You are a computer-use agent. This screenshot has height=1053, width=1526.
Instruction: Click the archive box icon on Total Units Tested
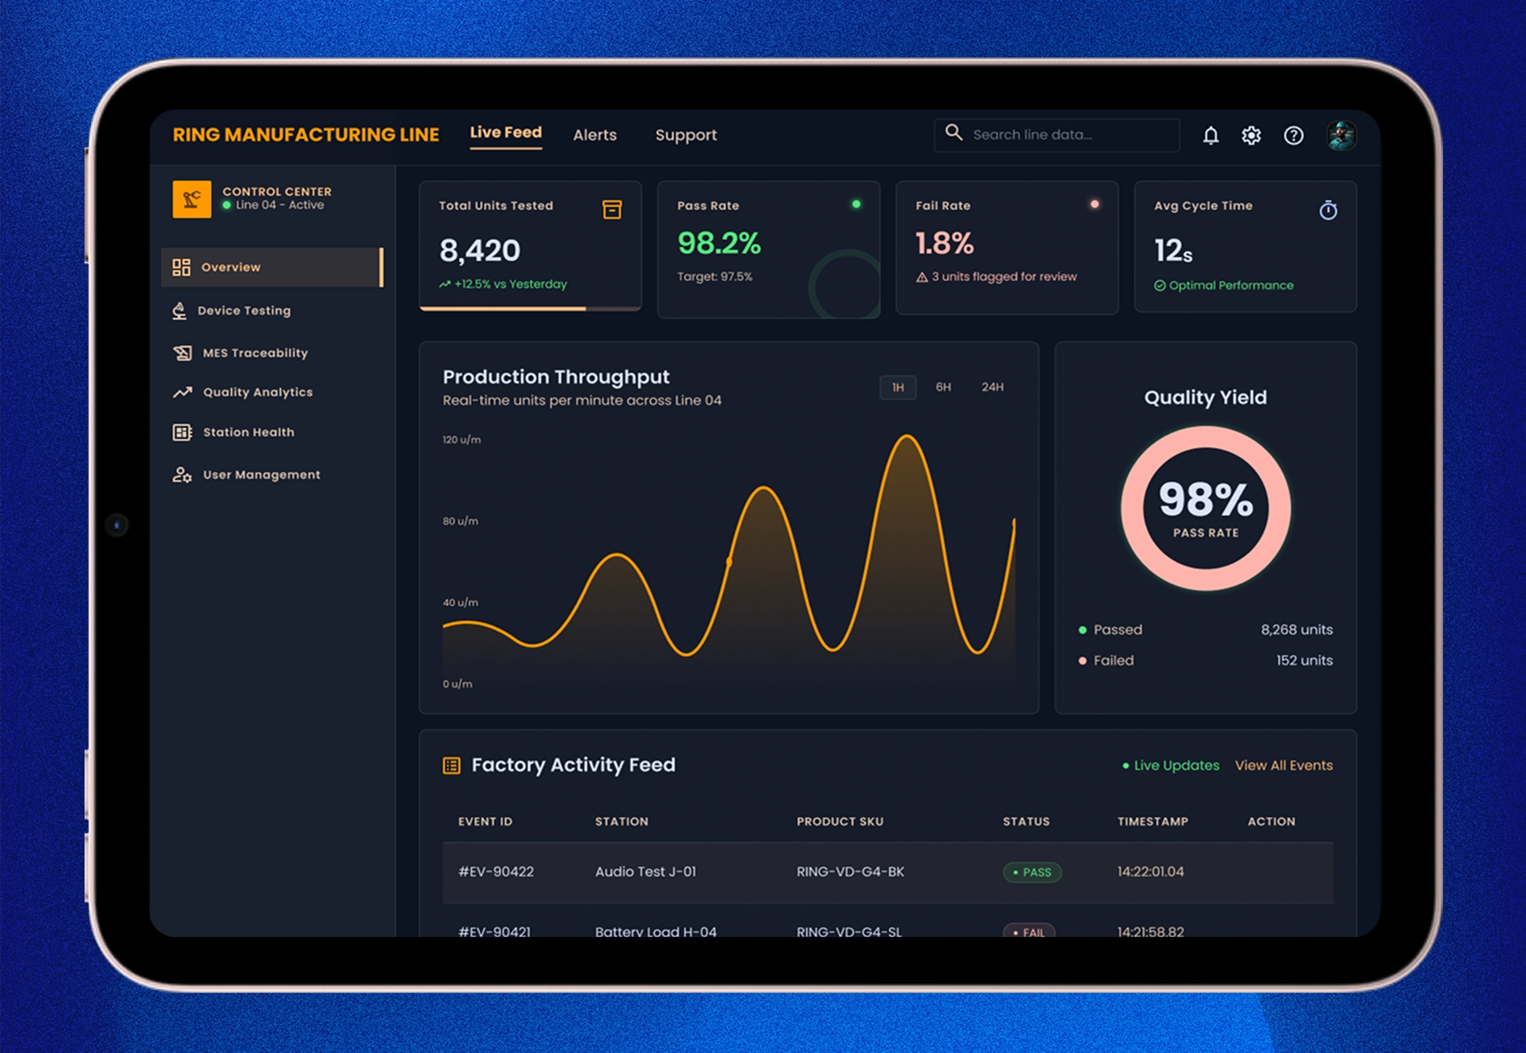click(612, 209)
